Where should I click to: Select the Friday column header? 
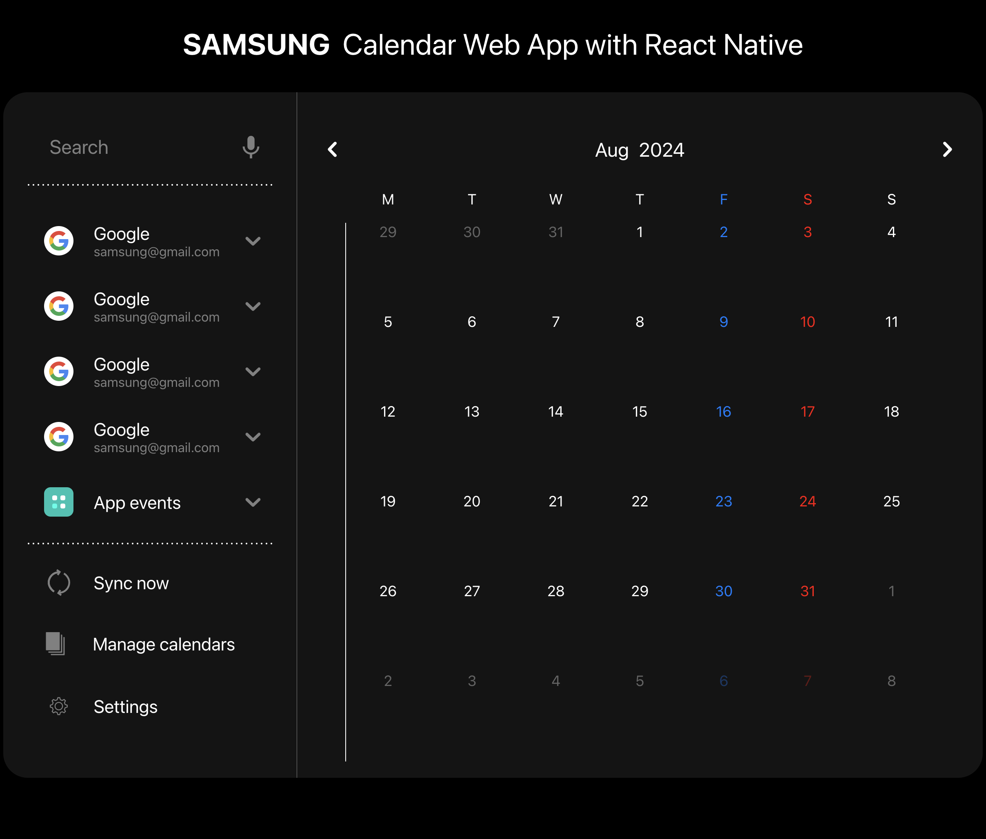pos(724,200)
